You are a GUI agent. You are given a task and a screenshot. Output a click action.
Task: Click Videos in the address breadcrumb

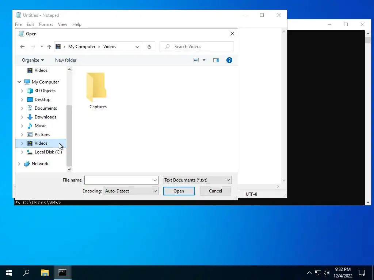click(x=110, y=47)
